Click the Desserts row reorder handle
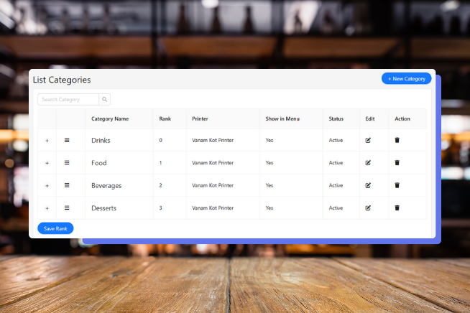This screenshot has height=313, width=470. tap(67, 208)
